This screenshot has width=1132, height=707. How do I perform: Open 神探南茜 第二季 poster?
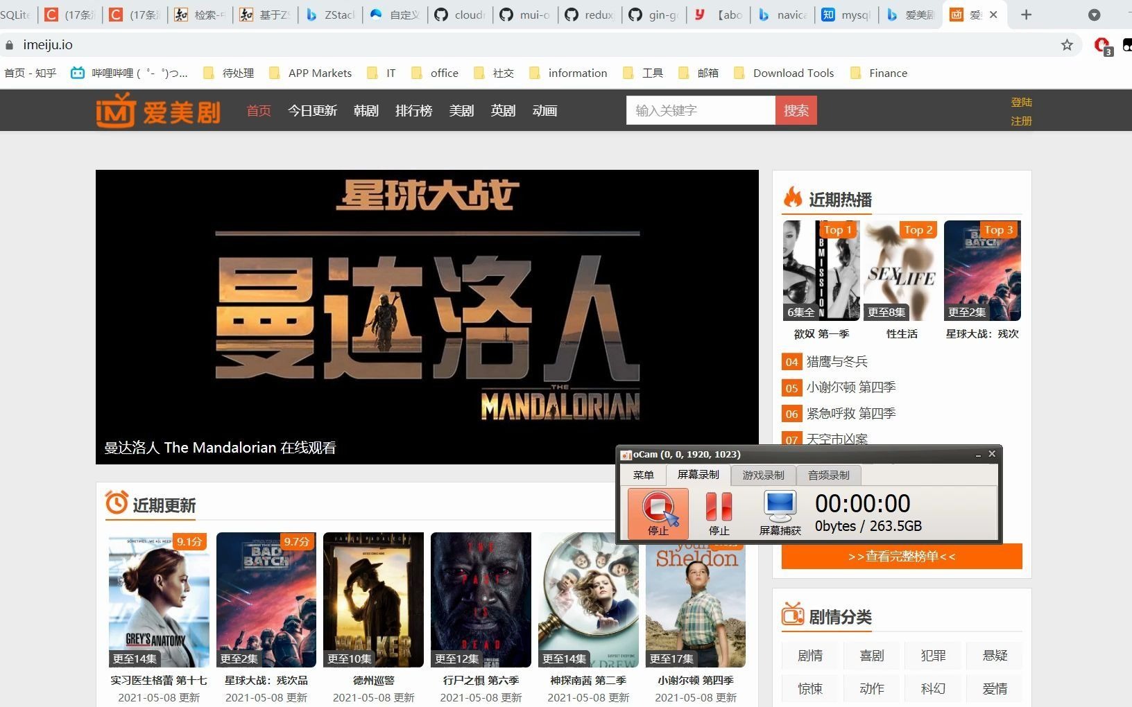tap(588, 600)
